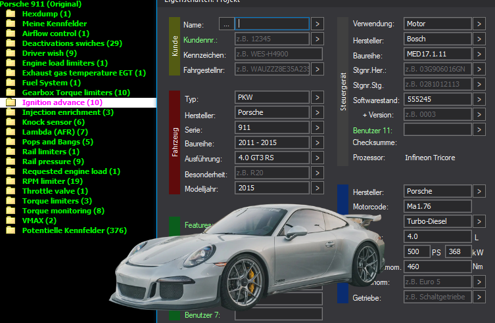Click the RPM limiter folder icon
The image size is (495, 323).
(x=11, y=181)
